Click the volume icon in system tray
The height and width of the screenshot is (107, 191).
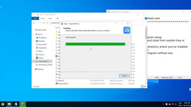176,104
